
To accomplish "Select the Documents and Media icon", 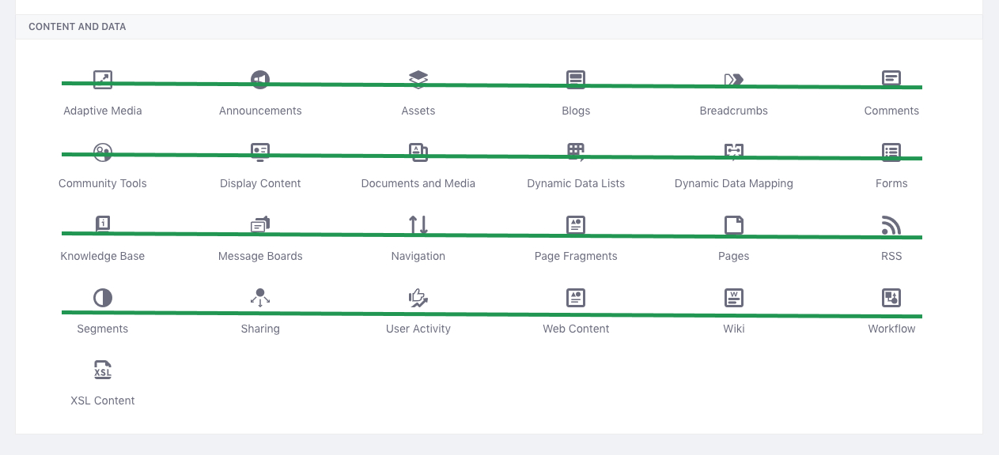I will pos(418,152).
